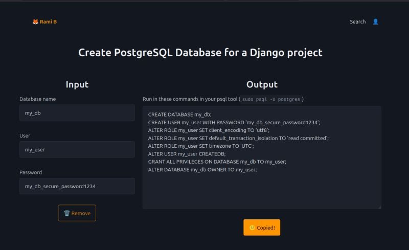Click the Output heading

[x=262, y=84]
